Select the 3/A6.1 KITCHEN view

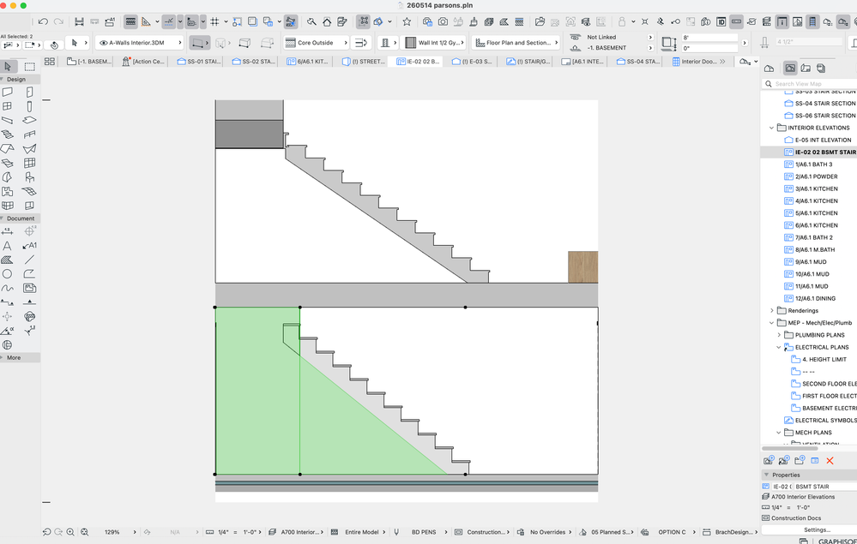tap(816, 188)
